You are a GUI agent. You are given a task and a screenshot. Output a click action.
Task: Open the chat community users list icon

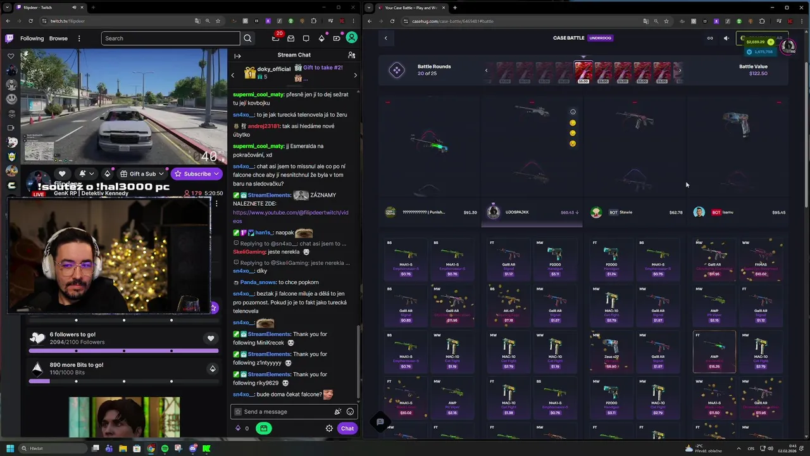(x=351, y=56)
